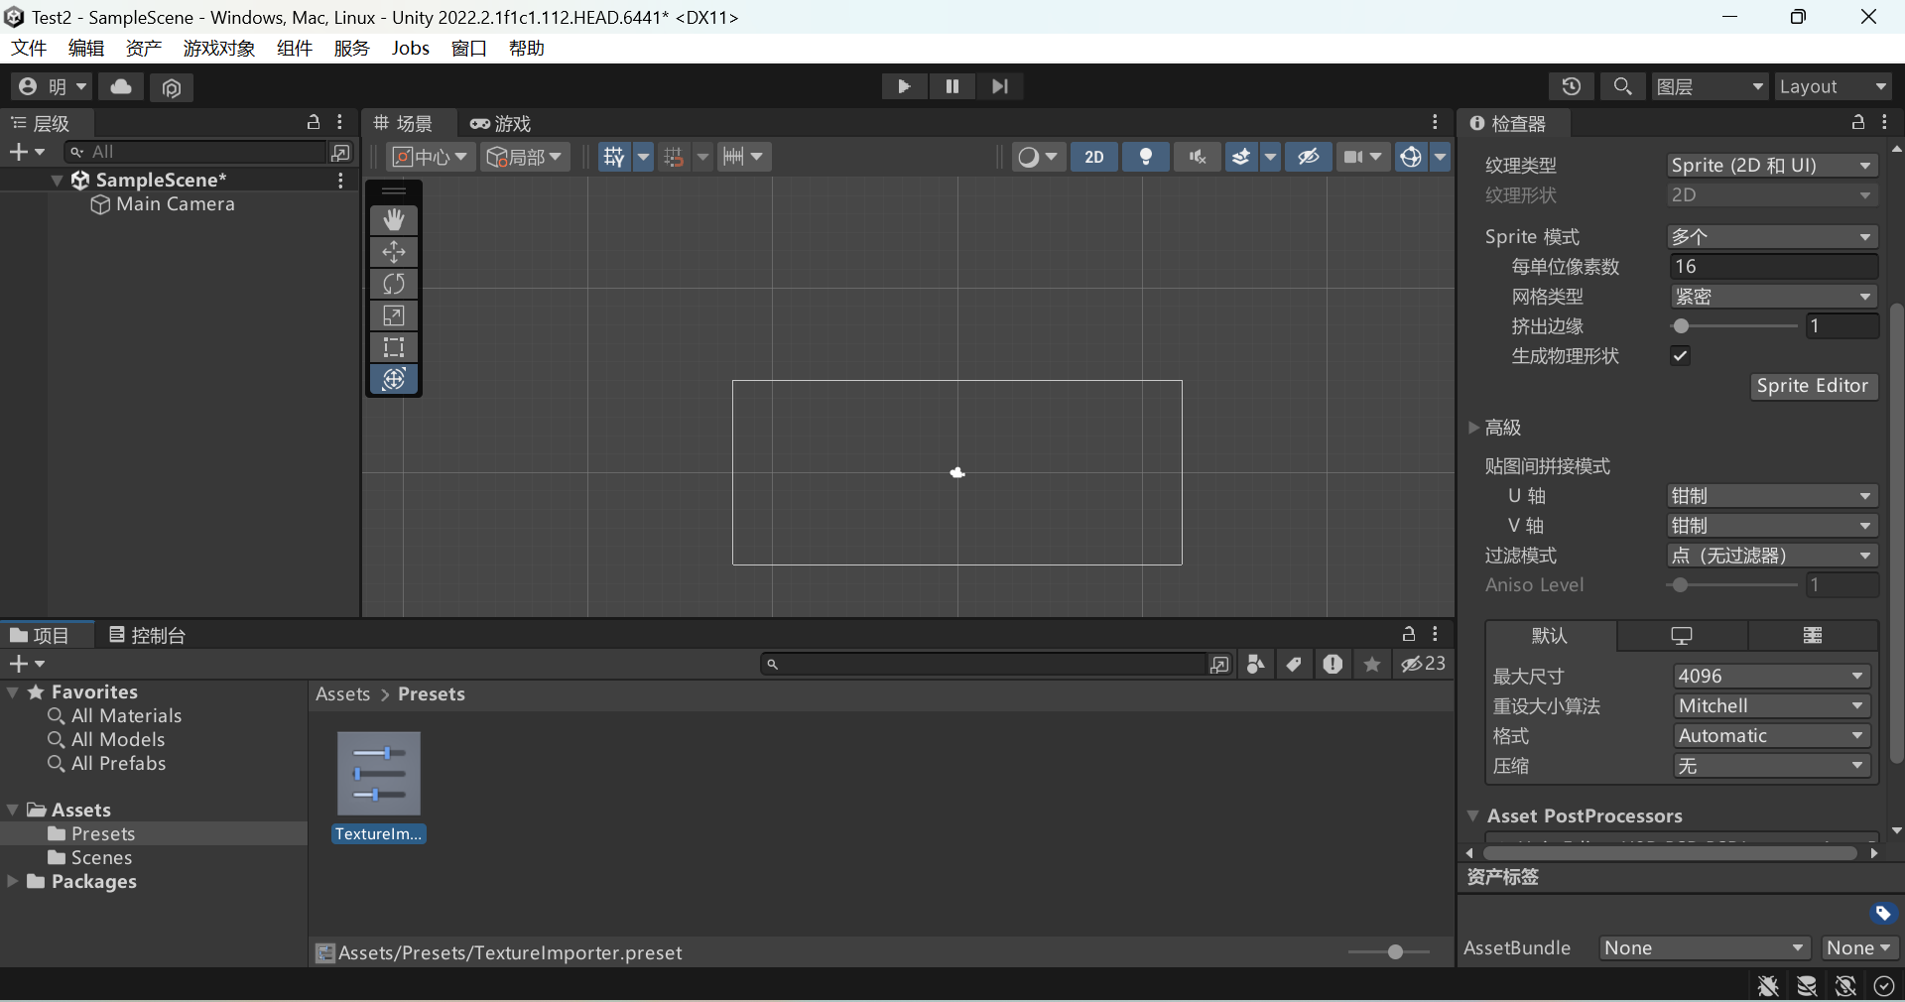Select the Move tool
The width and height of the screenshot is (1905, 1002).
coord(394,252)
